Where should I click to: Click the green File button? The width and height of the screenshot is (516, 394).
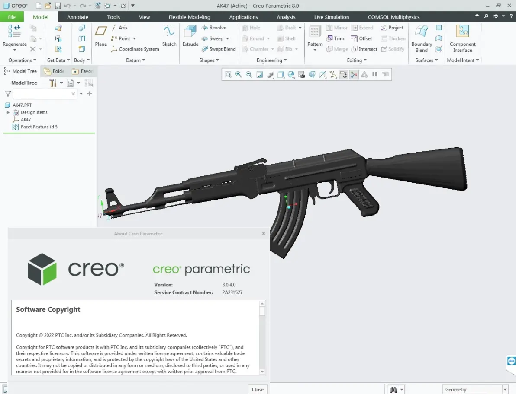tap(12, 17)
